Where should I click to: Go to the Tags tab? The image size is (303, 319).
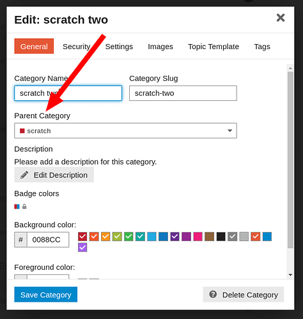[x=262, y=47]
